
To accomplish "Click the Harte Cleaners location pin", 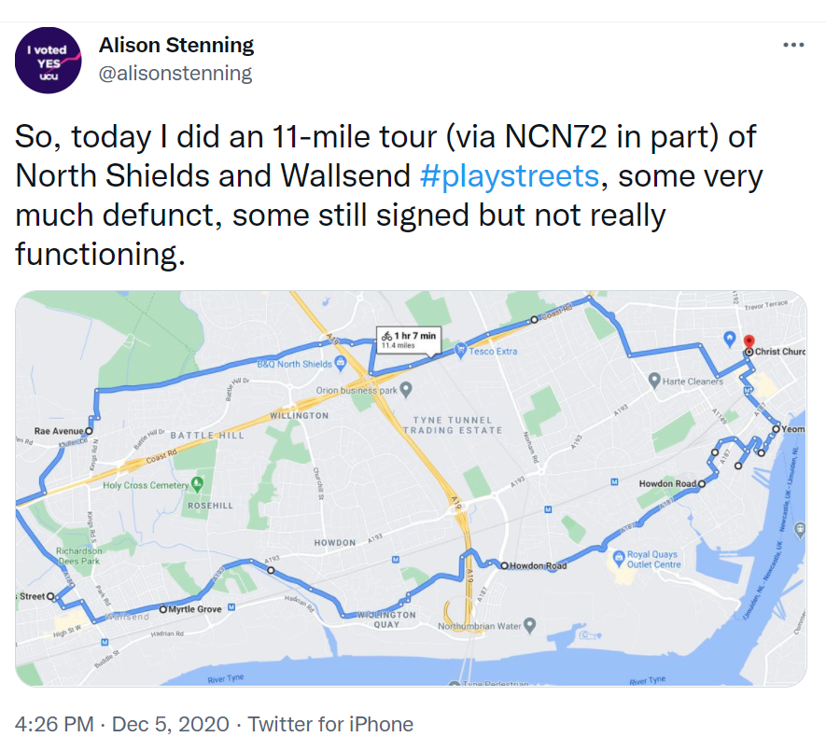I will [x=655, y=381].
